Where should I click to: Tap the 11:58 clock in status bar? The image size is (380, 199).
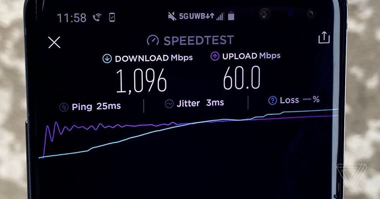tap(71, 18)
